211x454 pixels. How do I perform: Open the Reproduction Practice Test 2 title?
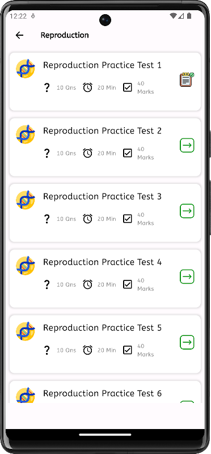(102, 131)
